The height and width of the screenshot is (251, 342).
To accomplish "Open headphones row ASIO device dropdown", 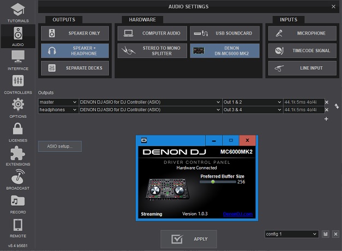I will coord(150,110).
